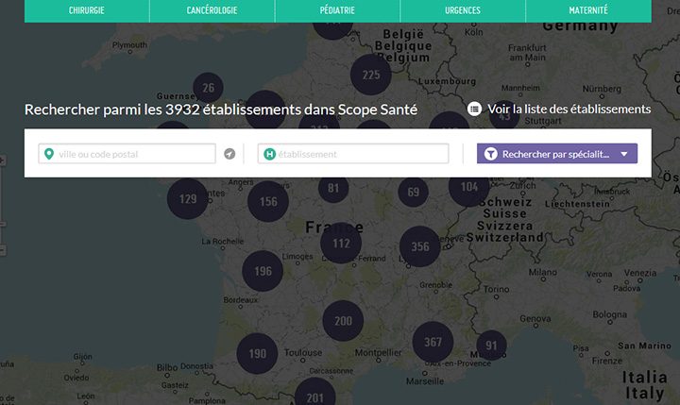This screenshot has height=405, width=680.
Task: Use the geolocation arrow icon
Action: [x=229, y=154]
